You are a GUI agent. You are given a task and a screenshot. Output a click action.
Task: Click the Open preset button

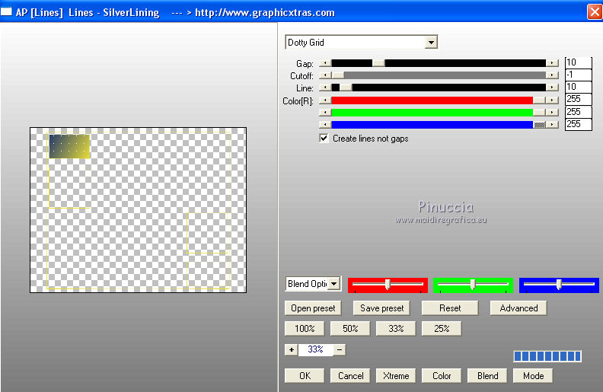pos(313,308)
